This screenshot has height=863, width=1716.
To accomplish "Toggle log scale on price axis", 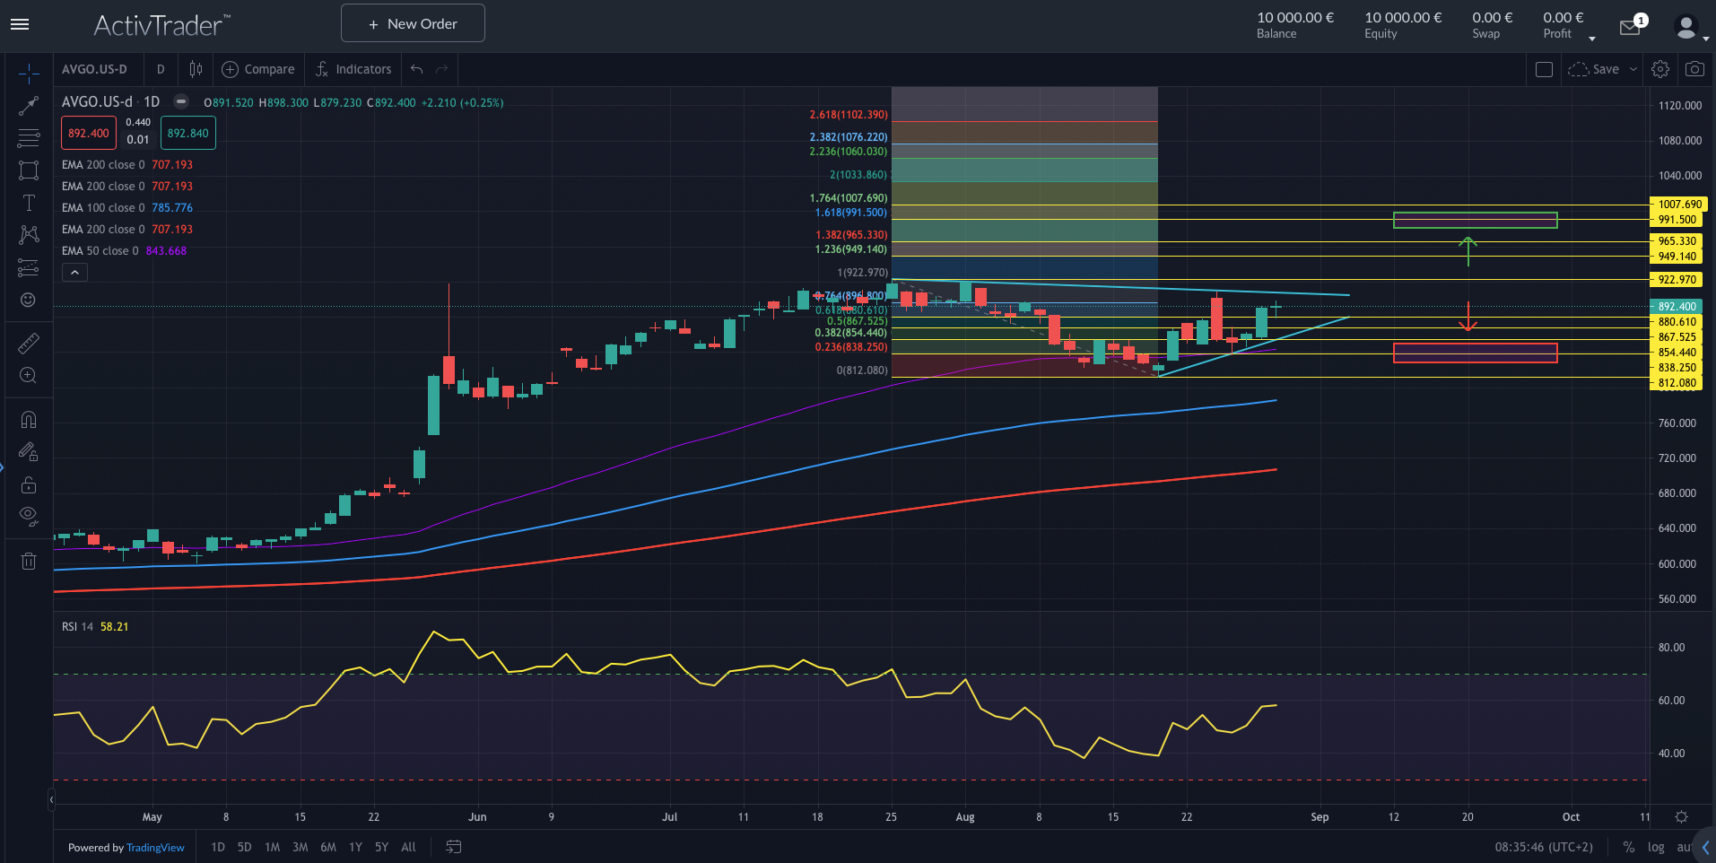I will [1656, 847].
